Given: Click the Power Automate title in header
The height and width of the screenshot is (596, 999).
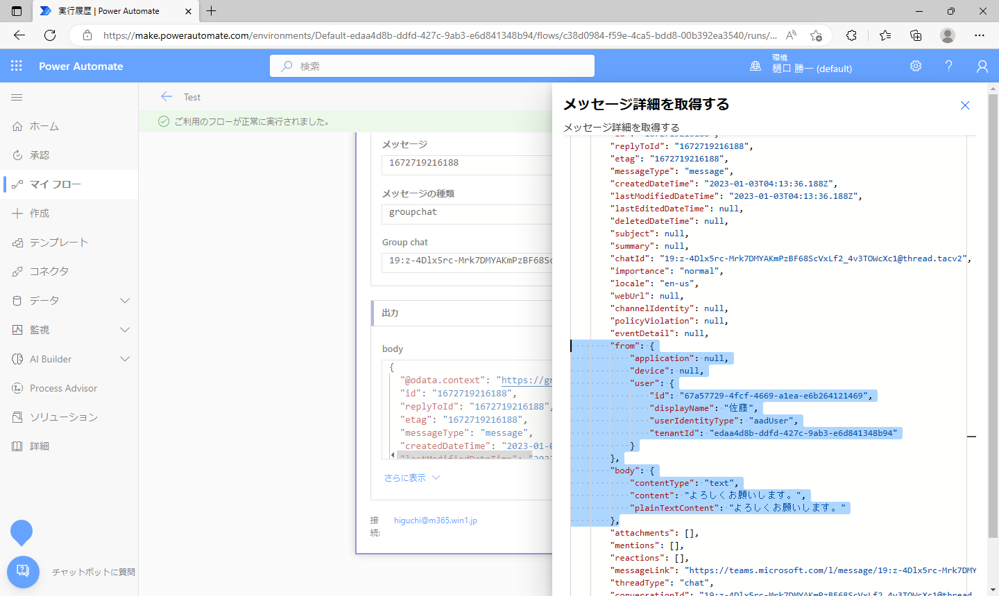Looking at the screenshot, I should (81, 66).
